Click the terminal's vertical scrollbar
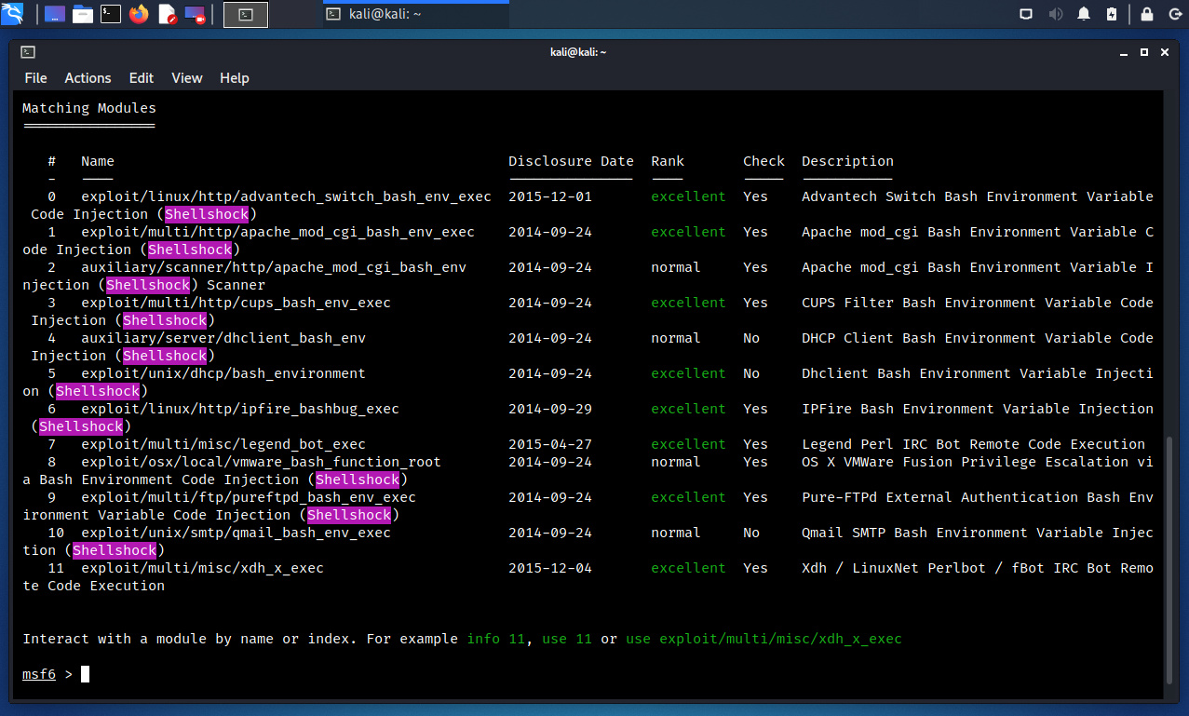This screenshot has height=716, width=1189. pyautogui.click(x=1170, y=559)
